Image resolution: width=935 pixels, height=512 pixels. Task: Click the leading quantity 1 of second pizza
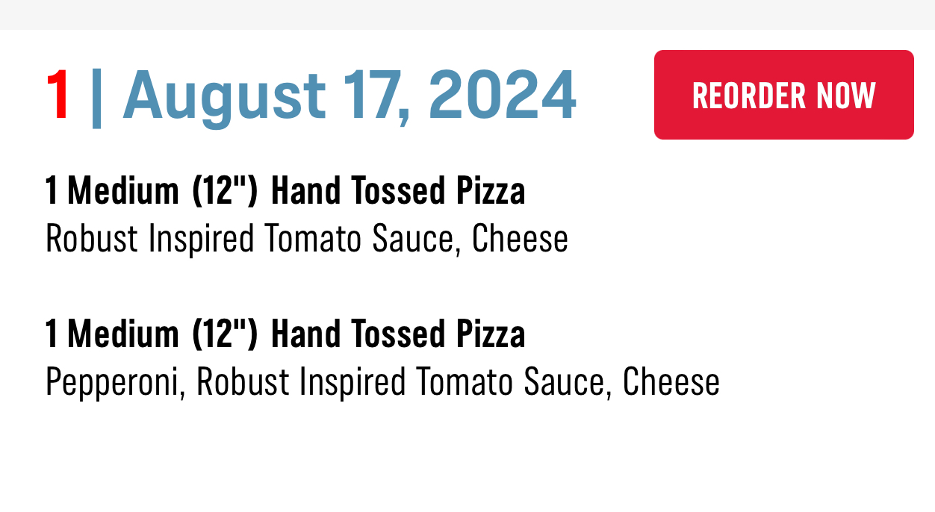[x=52, y=334]
